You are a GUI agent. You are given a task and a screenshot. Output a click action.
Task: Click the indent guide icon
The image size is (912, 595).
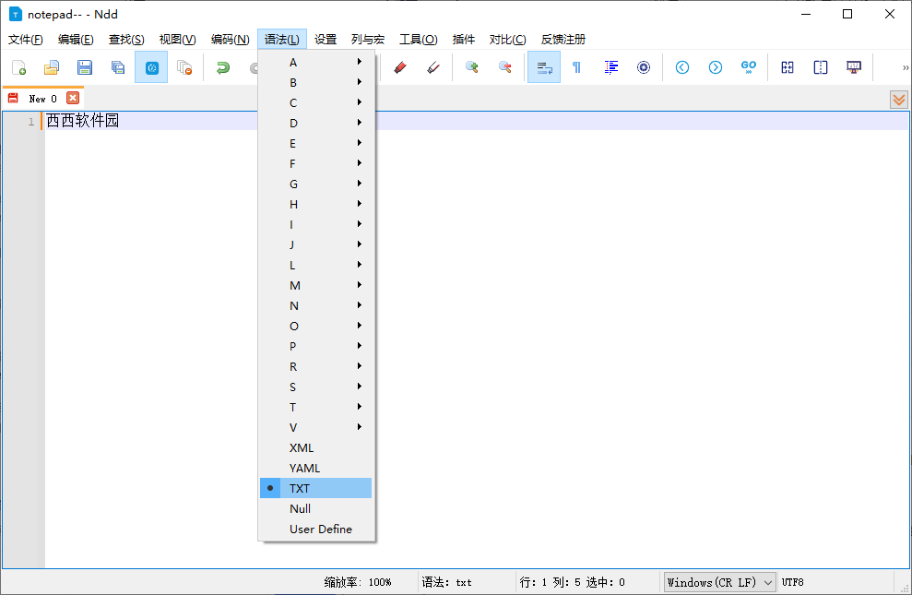610,67
